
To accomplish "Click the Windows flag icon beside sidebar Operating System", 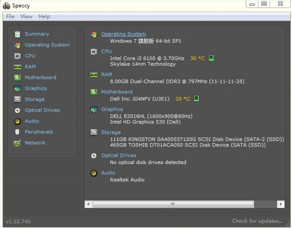I will point(17,45).
